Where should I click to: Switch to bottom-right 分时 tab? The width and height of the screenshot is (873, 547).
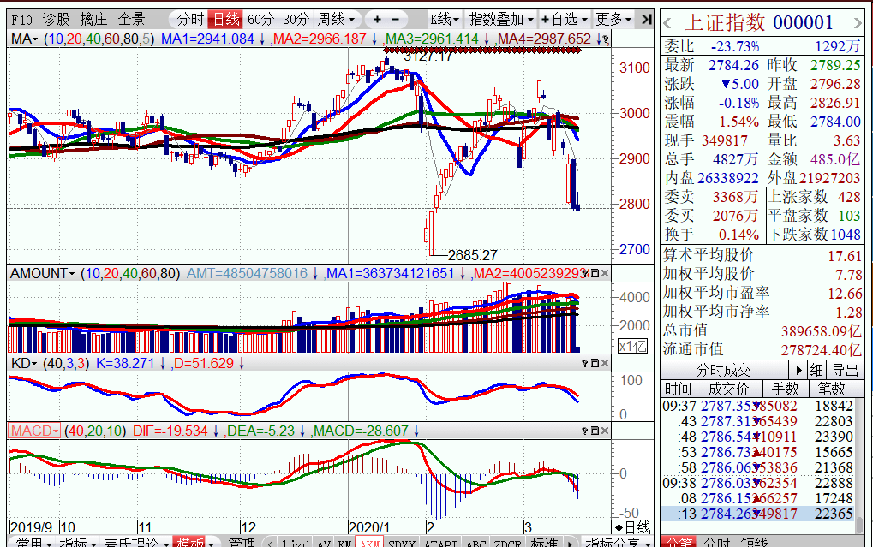pos(716,542)
